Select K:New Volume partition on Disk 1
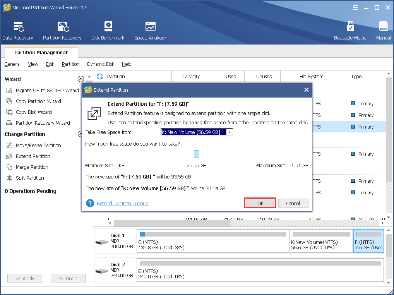This screenshot has width=394, height=295. (321, 241)
